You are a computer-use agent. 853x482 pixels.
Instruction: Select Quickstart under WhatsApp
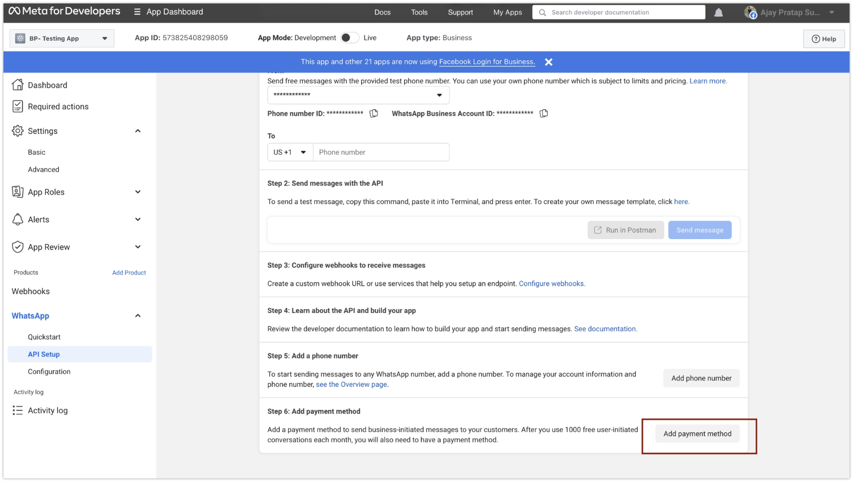pos(44,336)
